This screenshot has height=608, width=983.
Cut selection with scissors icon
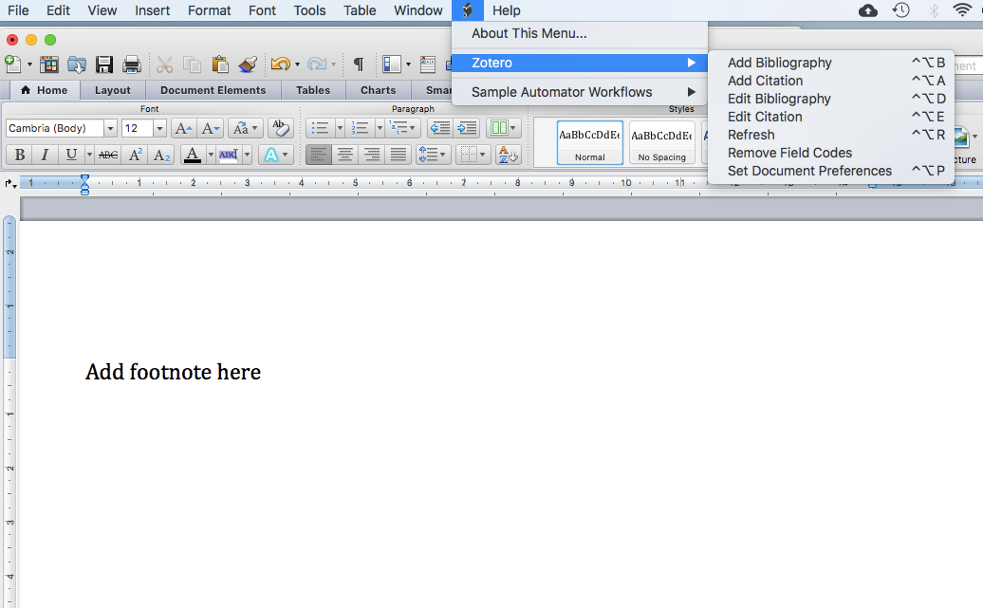coord(164,64)
